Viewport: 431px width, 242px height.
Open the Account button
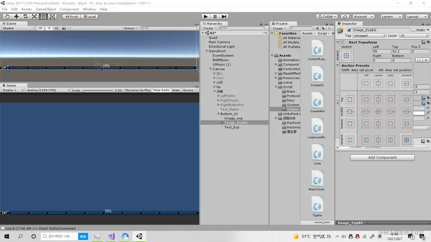click(363, 16)
